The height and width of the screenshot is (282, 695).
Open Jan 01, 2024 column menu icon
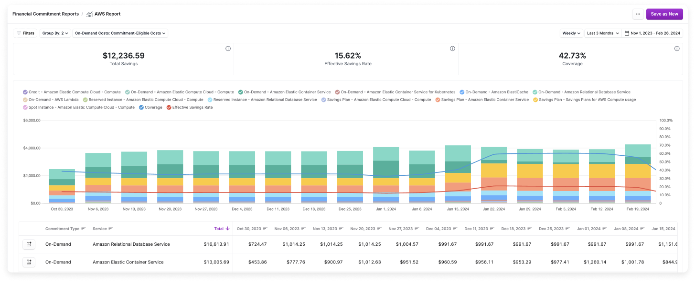point(604,229)
